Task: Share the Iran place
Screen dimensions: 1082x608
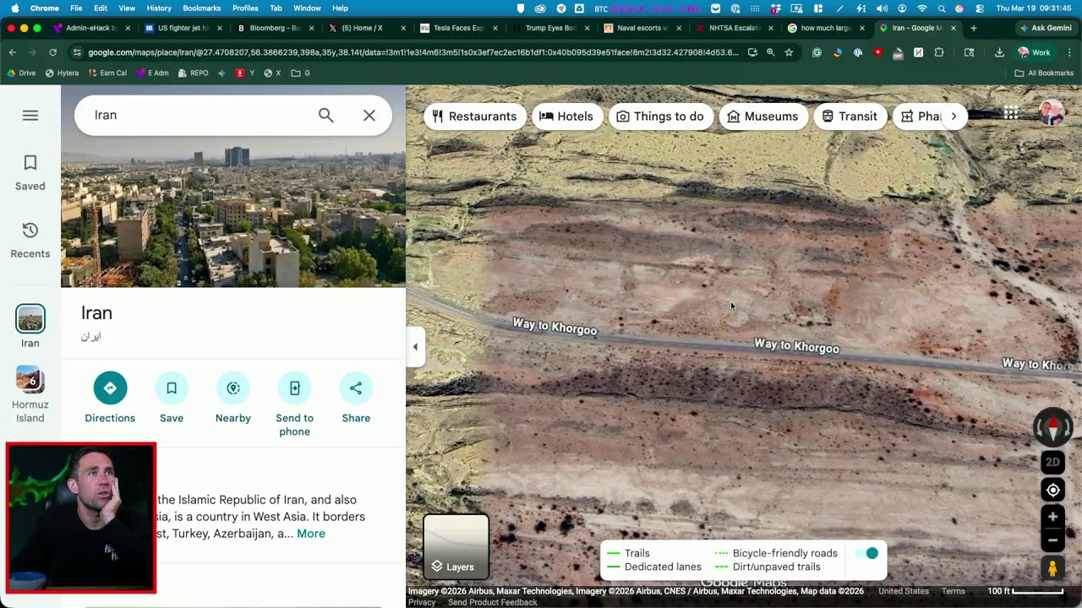Action: click(x=356, y=398)
